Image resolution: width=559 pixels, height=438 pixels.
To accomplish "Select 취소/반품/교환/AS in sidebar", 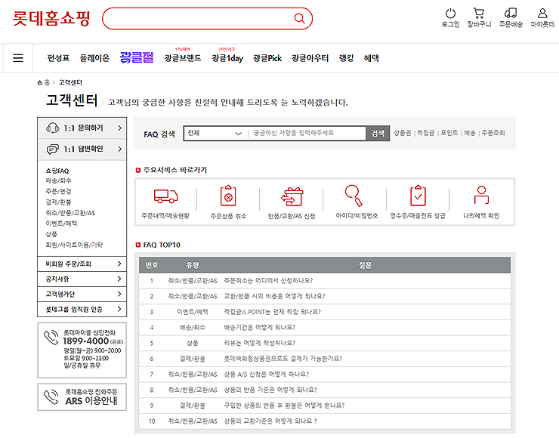I will (70, 213).
